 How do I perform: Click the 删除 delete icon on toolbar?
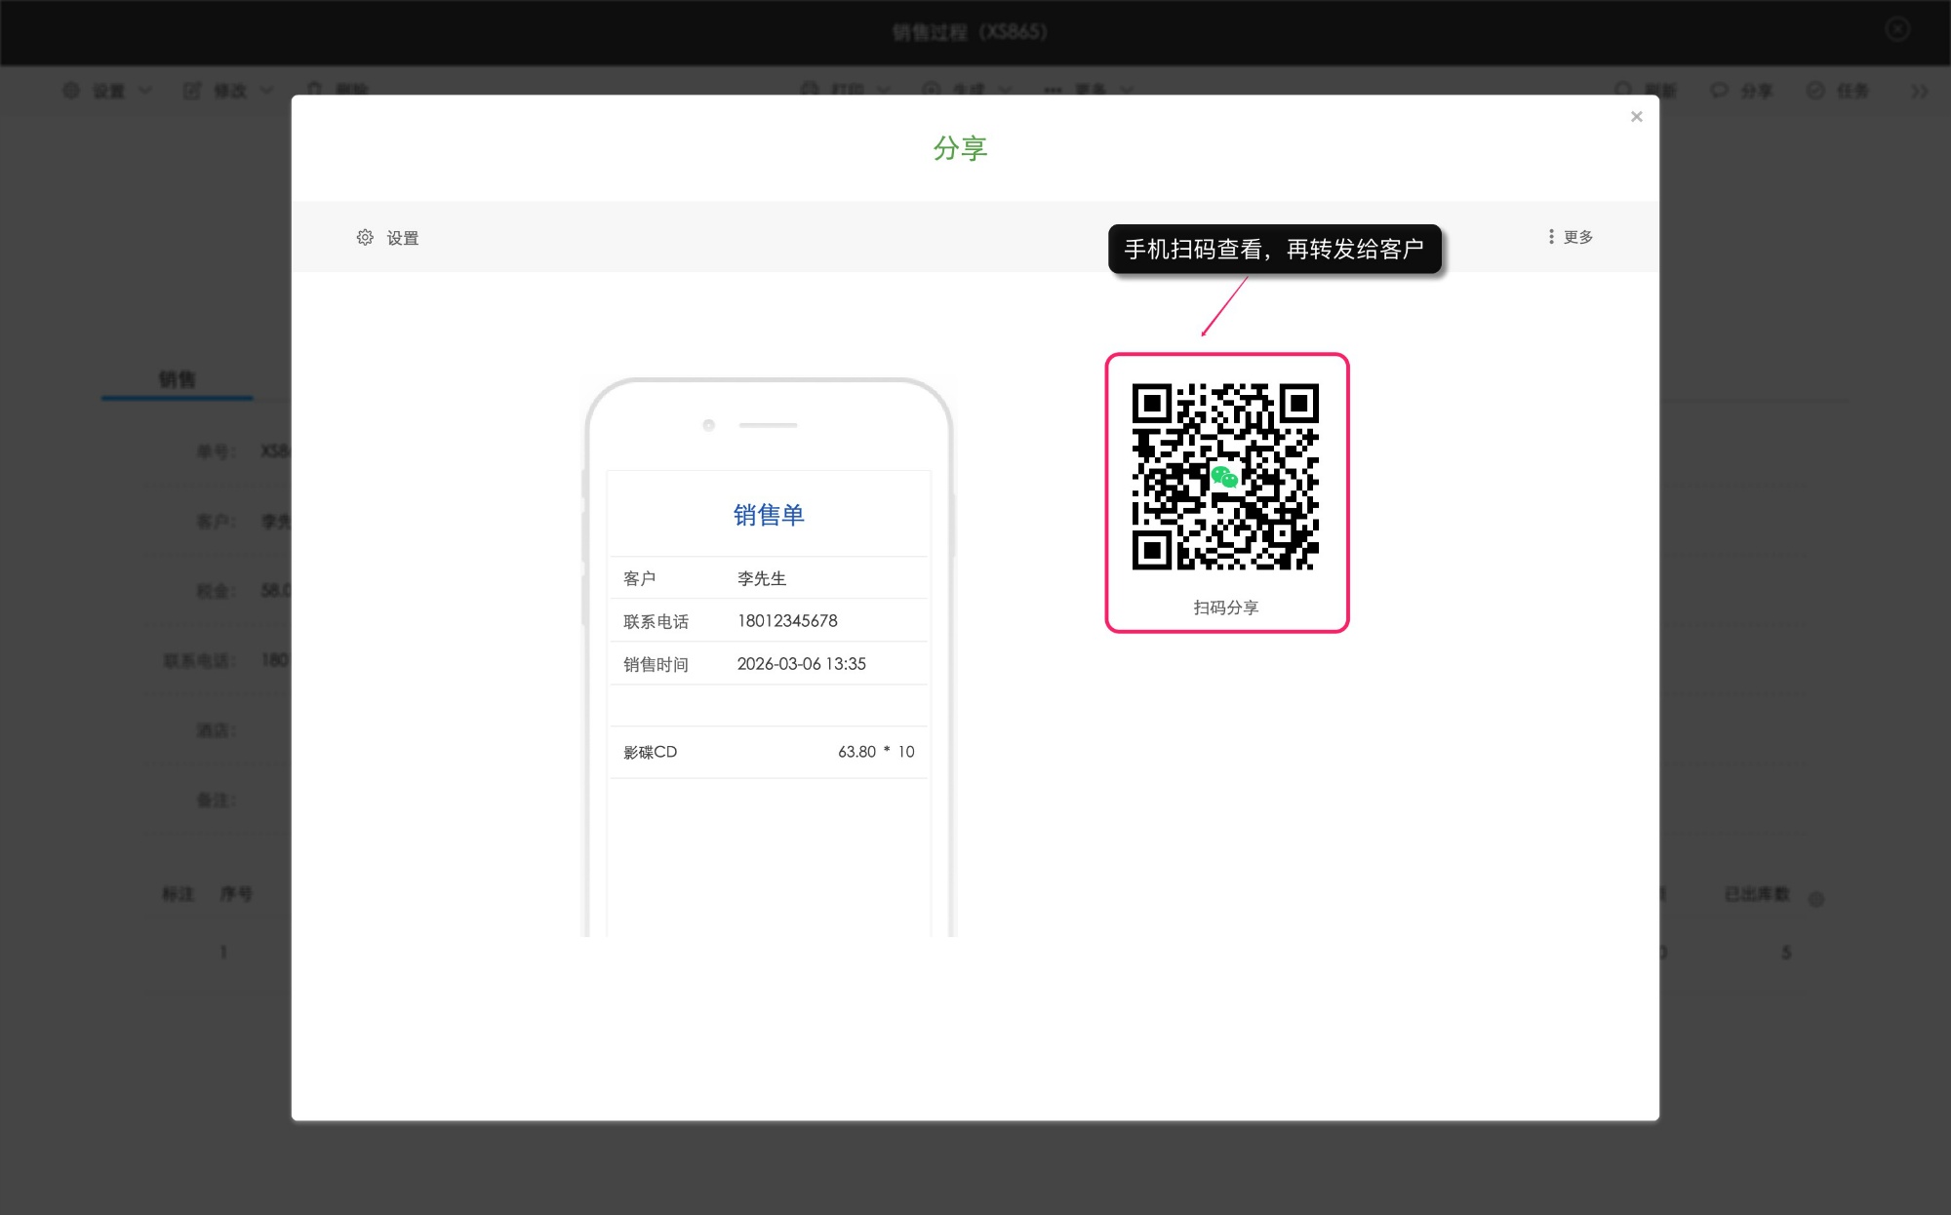click(314, 90)
